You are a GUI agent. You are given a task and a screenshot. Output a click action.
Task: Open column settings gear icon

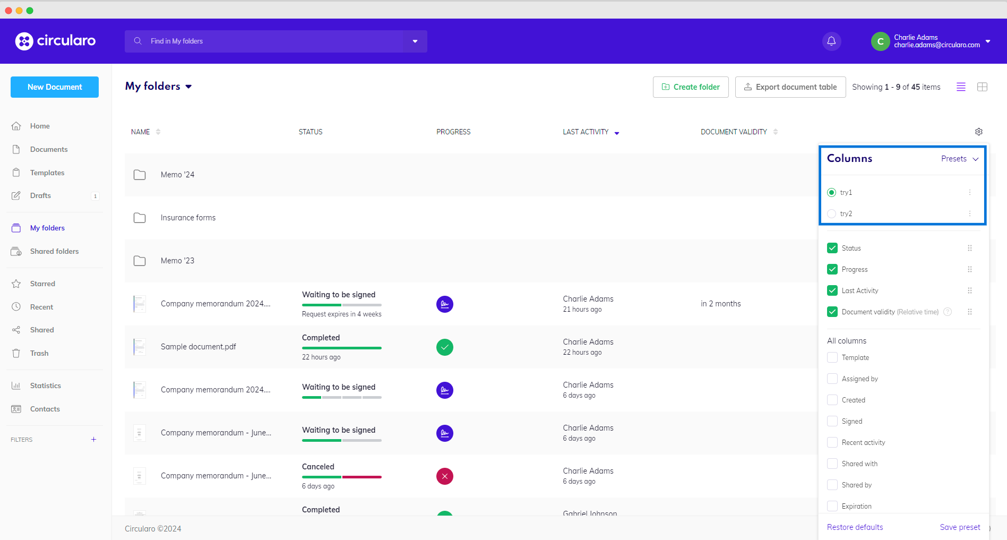tap(978, 132)
